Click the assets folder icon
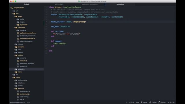 tap(16, 16)
